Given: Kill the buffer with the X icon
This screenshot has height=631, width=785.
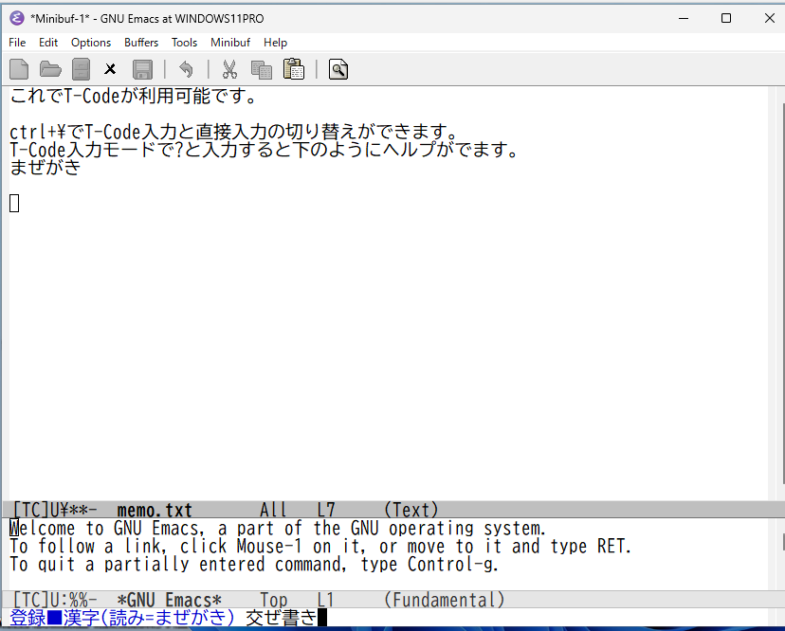Looking at the screenshot, I should pyautogui.click(x=110, y=69).
